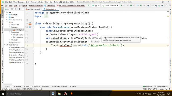Click the MainActivity breadcrumb
Screen dimensions: 172x96
point(50,6)
